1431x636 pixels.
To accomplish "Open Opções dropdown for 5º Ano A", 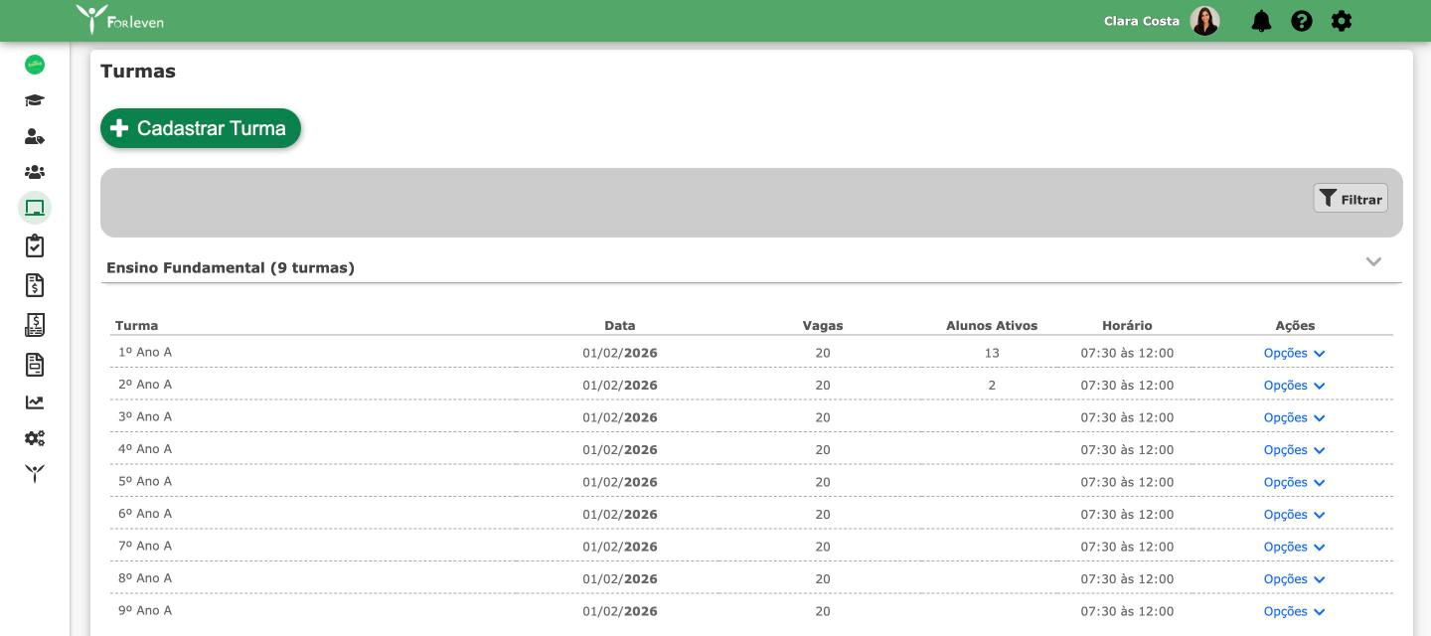I will click(x=1295, y=483).
